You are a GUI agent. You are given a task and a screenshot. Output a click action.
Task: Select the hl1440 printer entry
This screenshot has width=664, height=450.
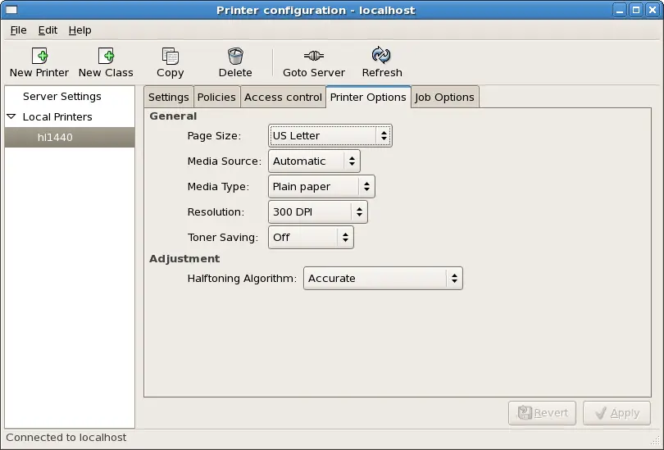point(55,138)
